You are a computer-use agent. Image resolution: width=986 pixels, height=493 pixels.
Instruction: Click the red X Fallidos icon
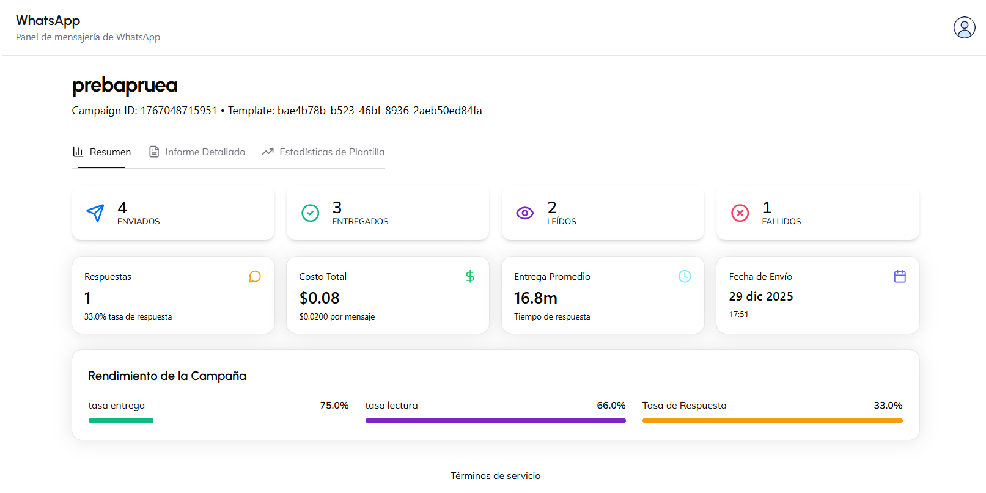740,213
